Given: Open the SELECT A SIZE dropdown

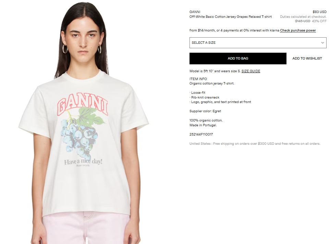Looking at the screenshot, I should coord(258,43).
